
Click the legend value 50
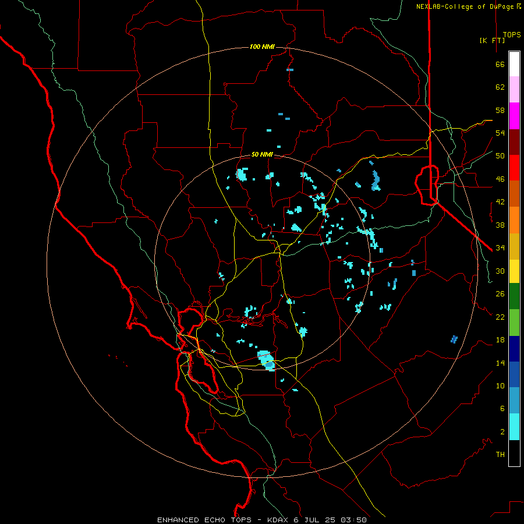tap(500, 156)
